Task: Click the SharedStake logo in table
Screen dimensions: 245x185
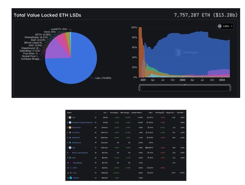Action: pyautogui.click(x=71, y=163)
